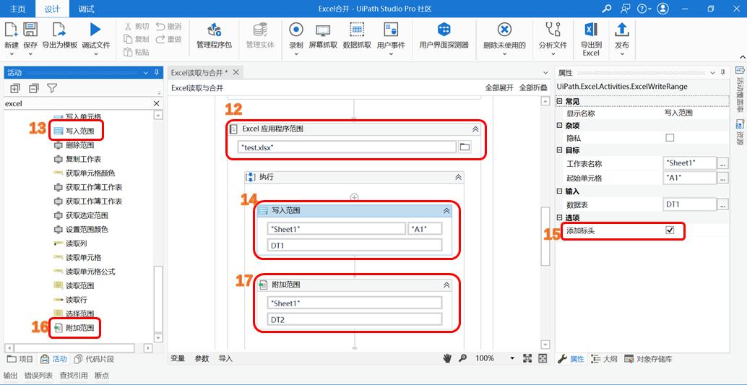Collapse Excel 应用程序范围 activity

[x=475, y=129]
